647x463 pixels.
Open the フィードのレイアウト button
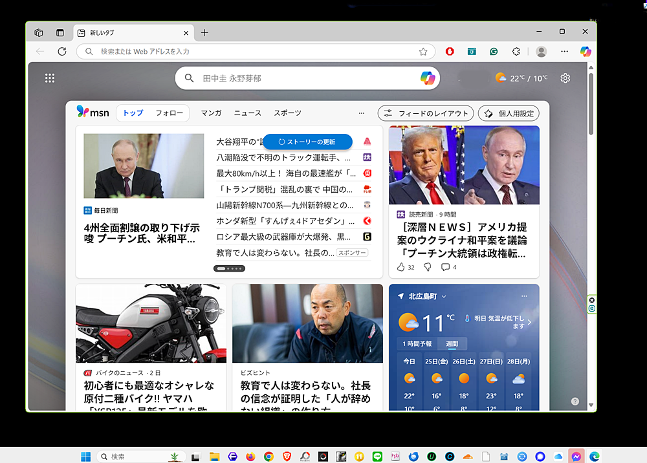point(426,113)
